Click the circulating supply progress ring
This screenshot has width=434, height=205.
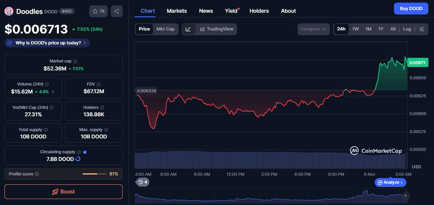click(78, 159)
